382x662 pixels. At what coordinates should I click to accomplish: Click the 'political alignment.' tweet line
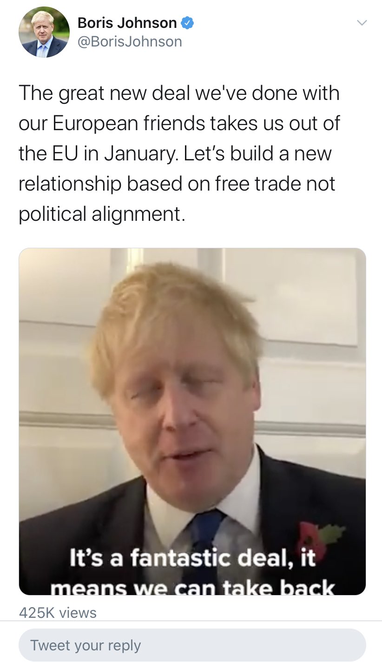pyautogui.click(x=102, y=214)
